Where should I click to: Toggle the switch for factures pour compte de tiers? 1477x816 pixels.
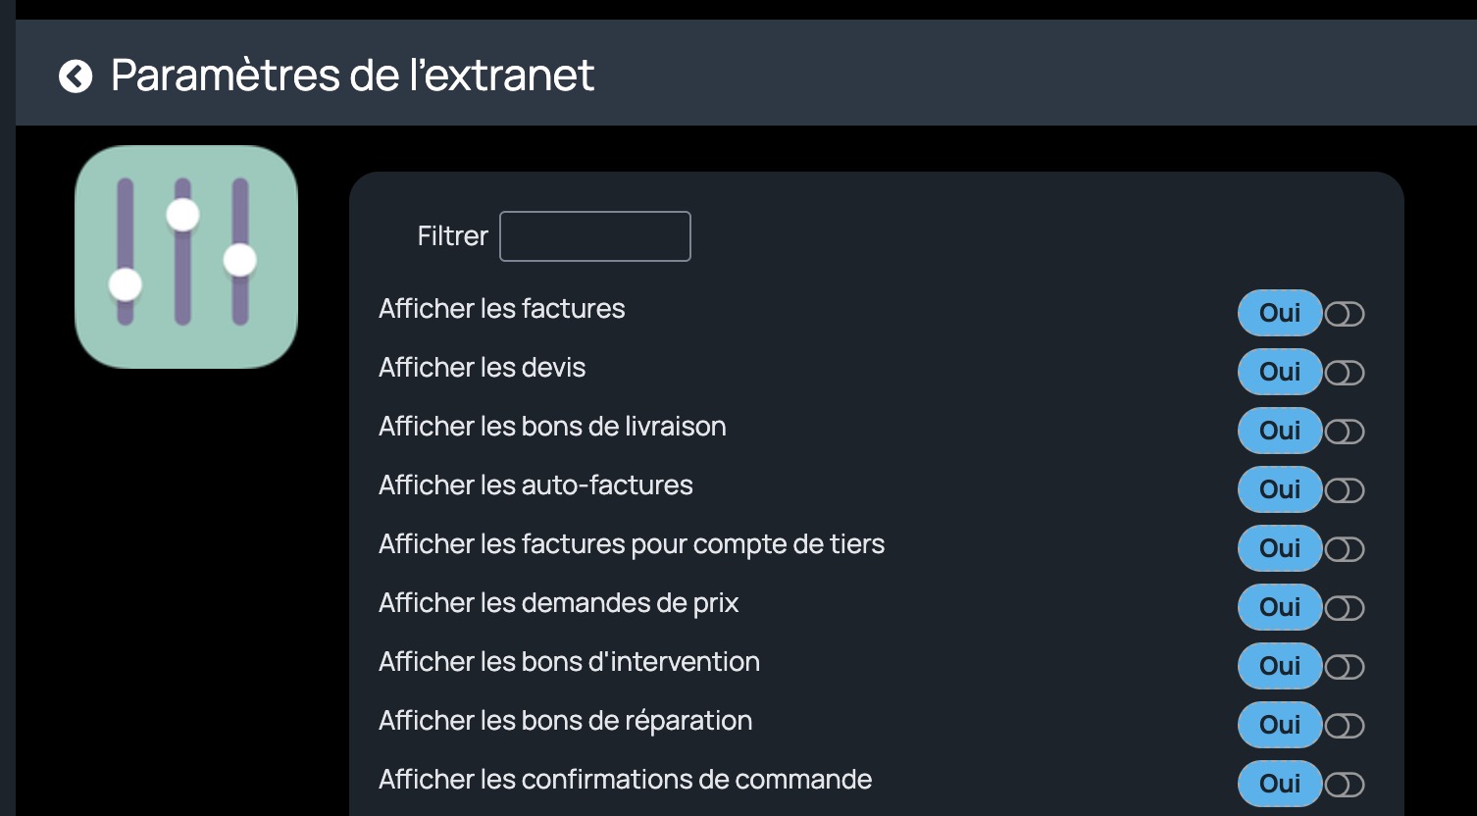pyautogui.click(x=1345, y=549)
